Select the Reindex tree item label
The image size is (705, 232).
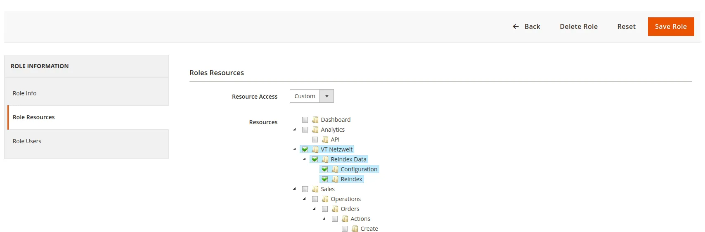(x=351, y=179)
